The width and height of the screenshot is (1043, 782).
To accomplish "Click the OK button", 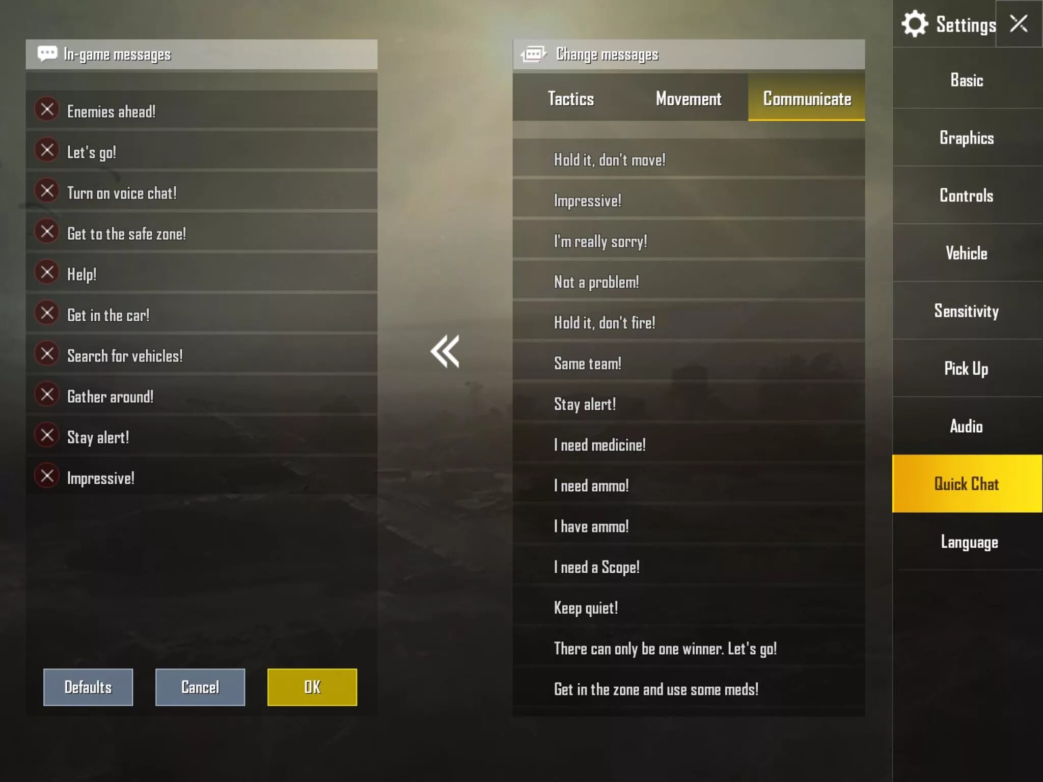I will point(312,687).
